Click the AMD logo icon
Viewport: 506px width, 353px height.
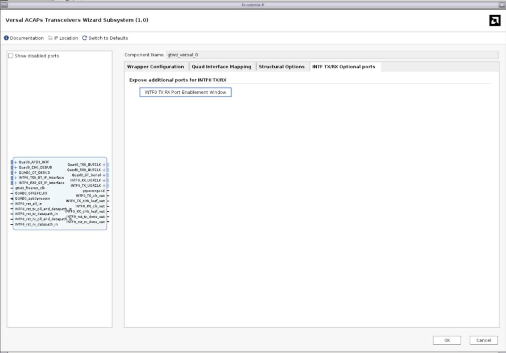pos(495,20)
